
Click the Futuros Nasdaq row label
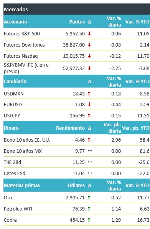[21, 56]
